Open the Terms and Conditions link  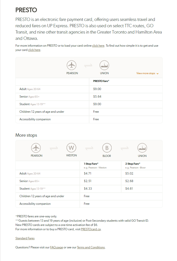pos(91,247)
